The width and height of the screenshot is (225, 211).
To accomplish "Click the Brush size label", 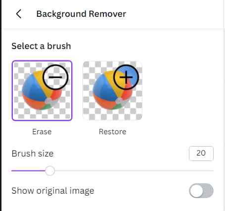I will coord(33,154).
